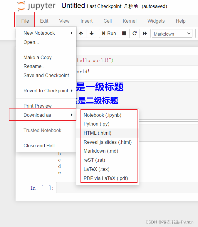Open the Markdown cell type dropdown
Viewport: 198px width, 227px height.
[172, 34]
